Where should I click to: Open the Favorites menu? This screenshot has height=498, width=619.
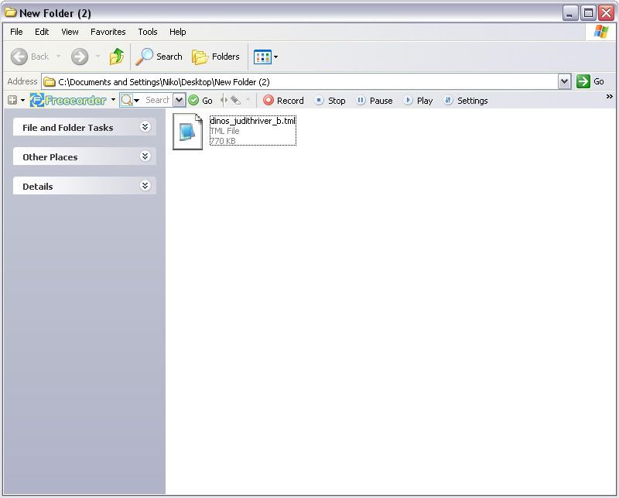pos(108,32)
